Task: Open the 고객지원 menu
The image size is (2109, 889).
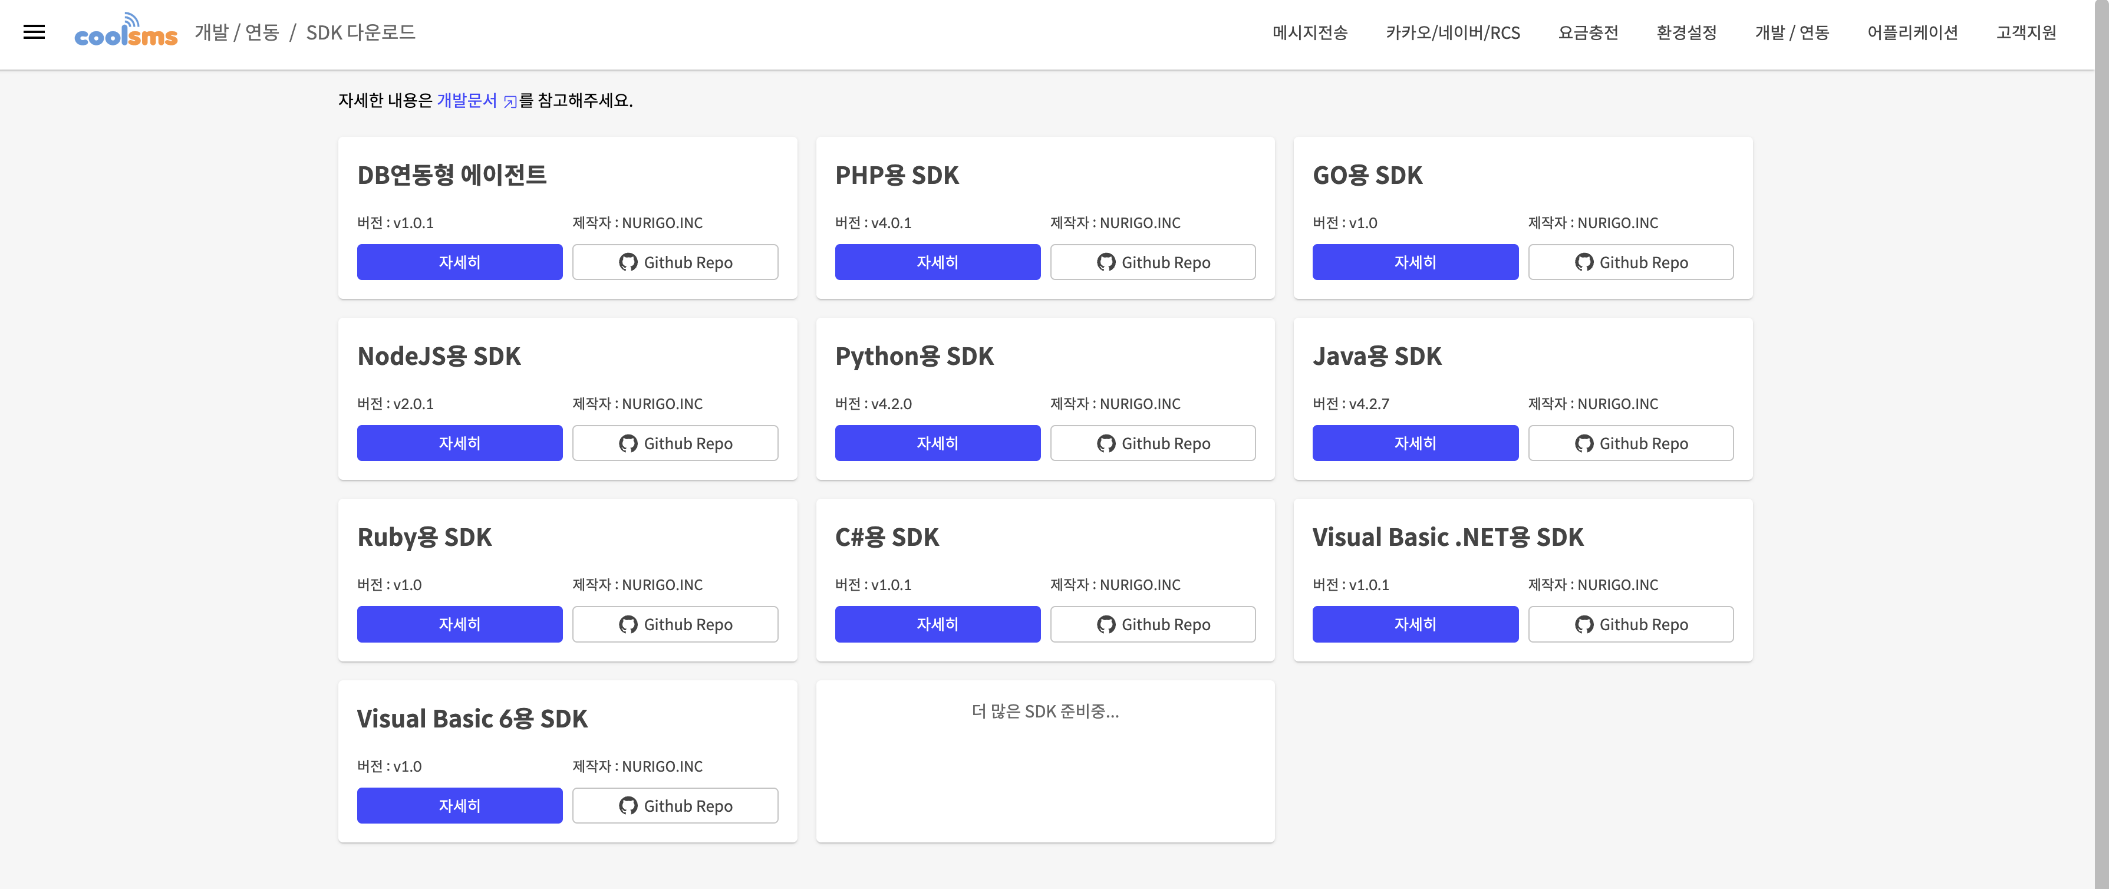Action: pyautogui.click(x=2025, y=33)
